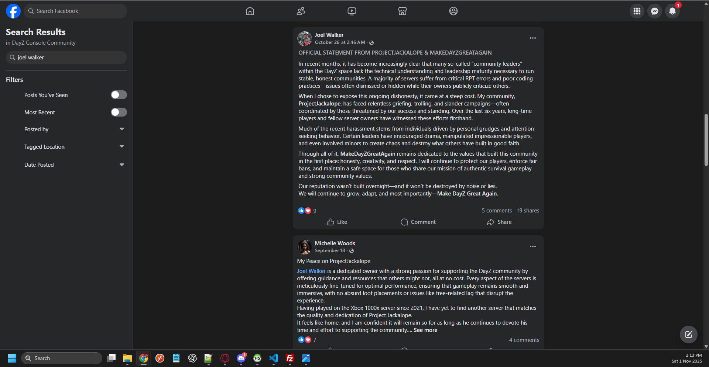The image size is (709, 367).
Task: Open the DayZ Console Community group link
Action: (44, 43)
